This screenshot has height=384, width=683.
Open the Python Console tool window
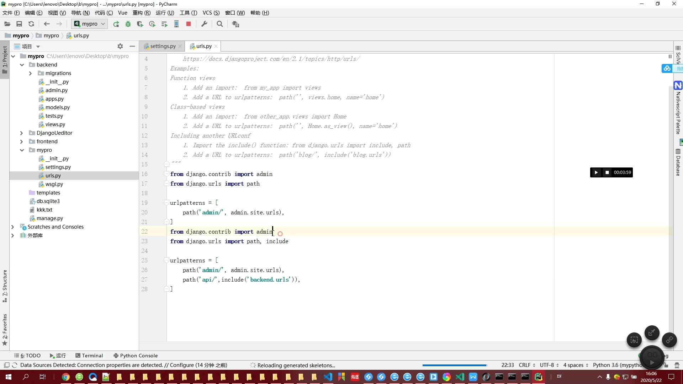click(135, 356)
